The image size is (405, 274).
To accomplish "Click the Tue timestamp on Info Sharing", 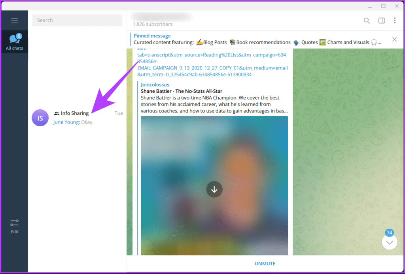I will point(119,113).
